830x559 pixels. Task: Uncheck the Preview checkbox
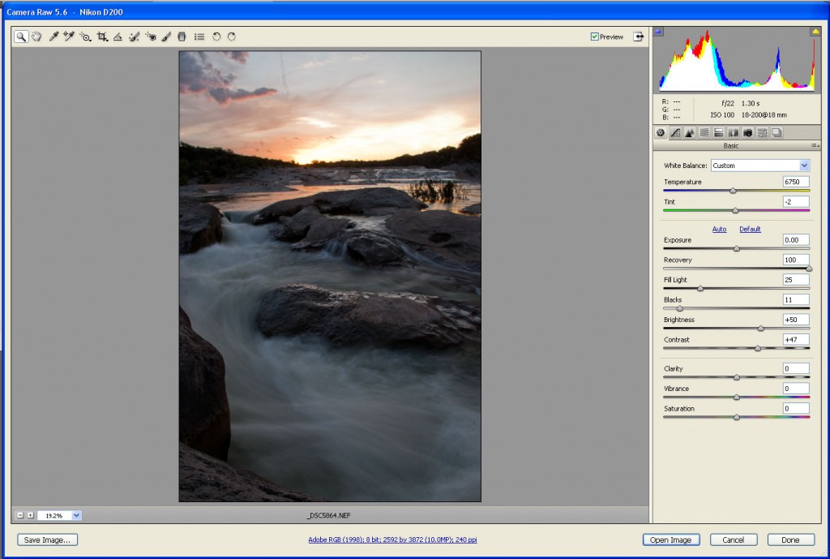[595, 37]
